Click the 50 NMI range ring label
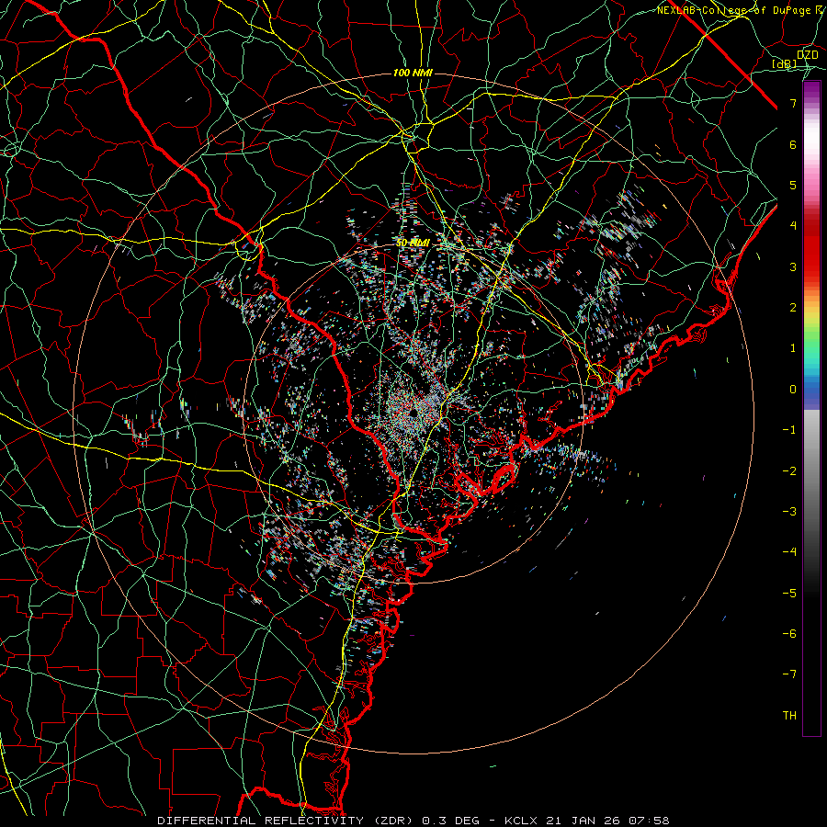 pos(413,243)
